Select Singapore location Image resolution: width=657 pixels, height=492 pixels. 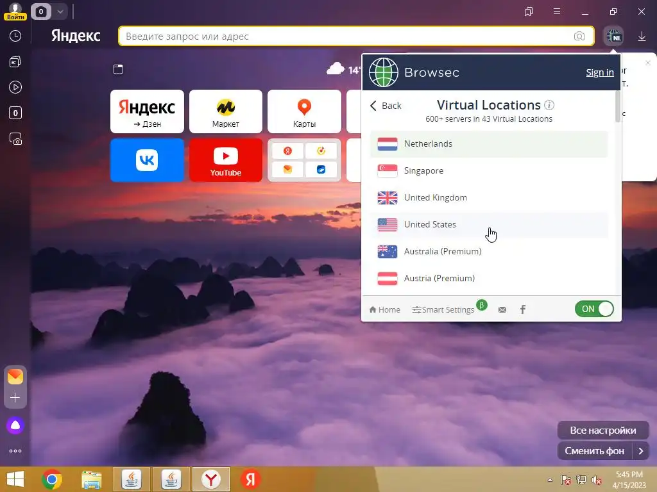coord(489,170)
